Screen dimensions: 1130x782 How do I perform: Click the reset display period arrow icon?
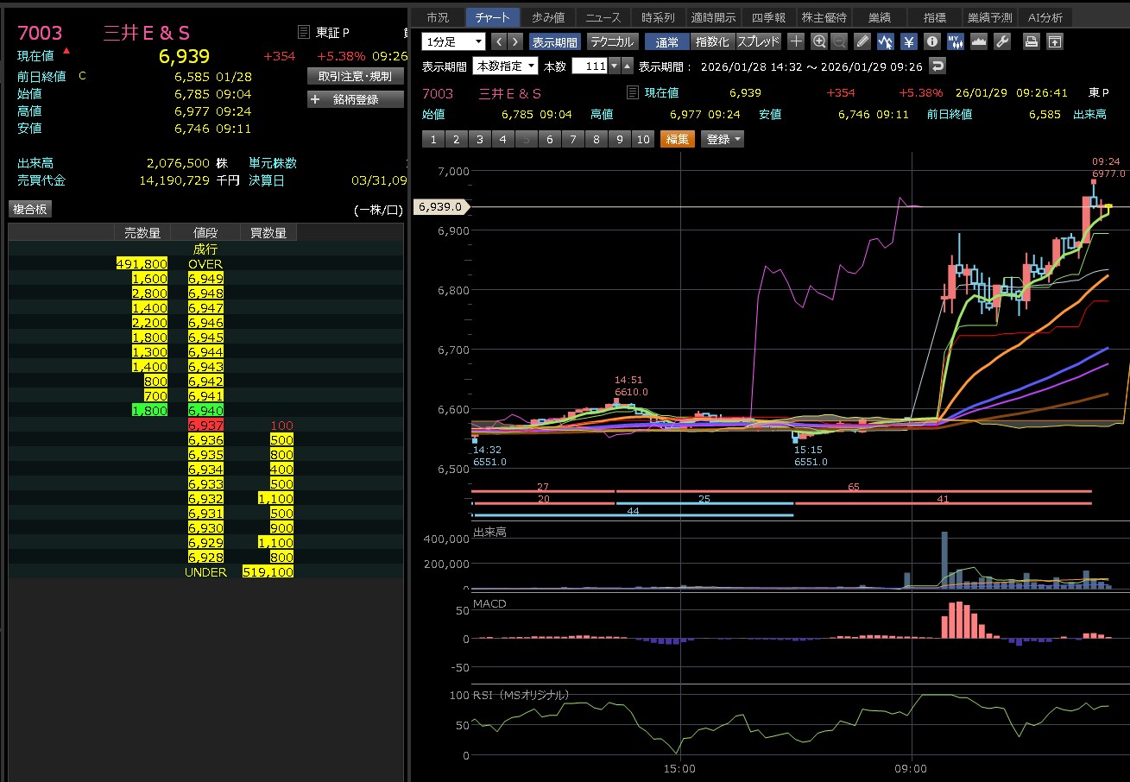click(937, 66)
